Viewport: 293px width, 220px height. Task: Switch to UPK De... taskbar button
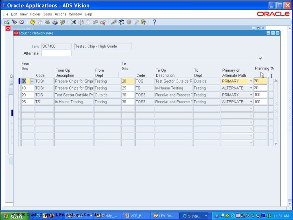(164, 216)
